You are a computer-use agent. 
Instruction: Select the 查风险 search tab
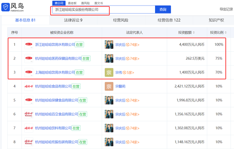[85, 3]
